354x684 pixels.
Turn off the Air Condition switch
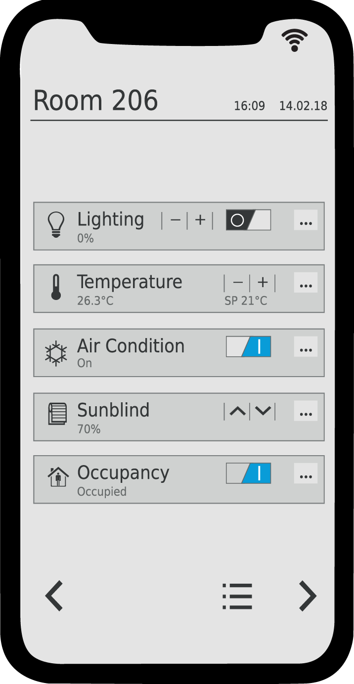[x=248, y=347]
